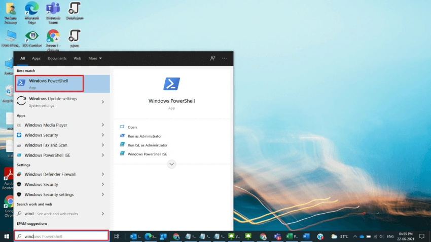Image resolution: width=431 pixels, height=242 pixels.
Task: Open Details.json file on desktop
Action: pos(75,11)
